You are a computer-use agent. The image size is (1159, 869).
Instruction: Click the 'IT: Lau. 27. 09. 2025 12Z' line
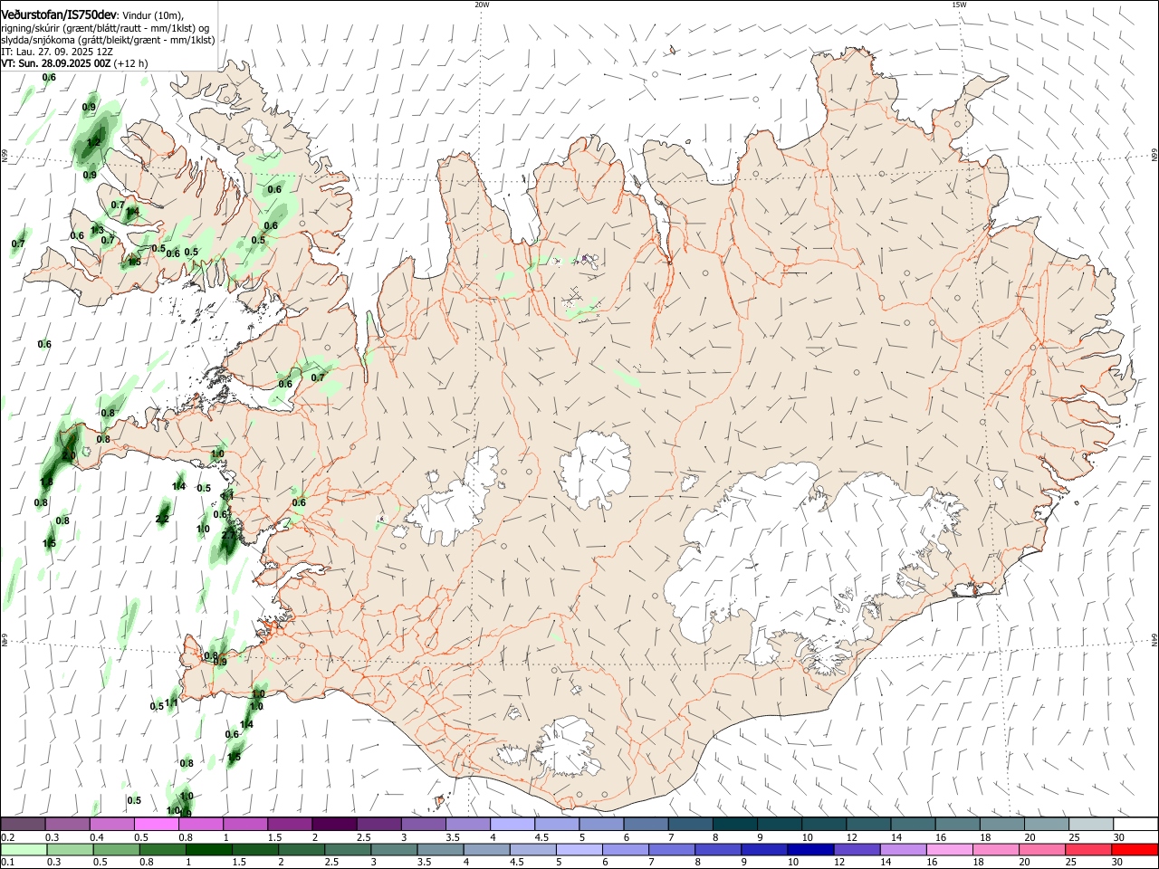coord(56,52)
